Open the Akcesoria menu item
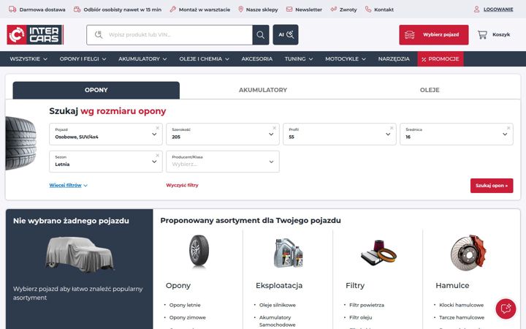Screen dimensions: 526x329 tap(257, 58)
